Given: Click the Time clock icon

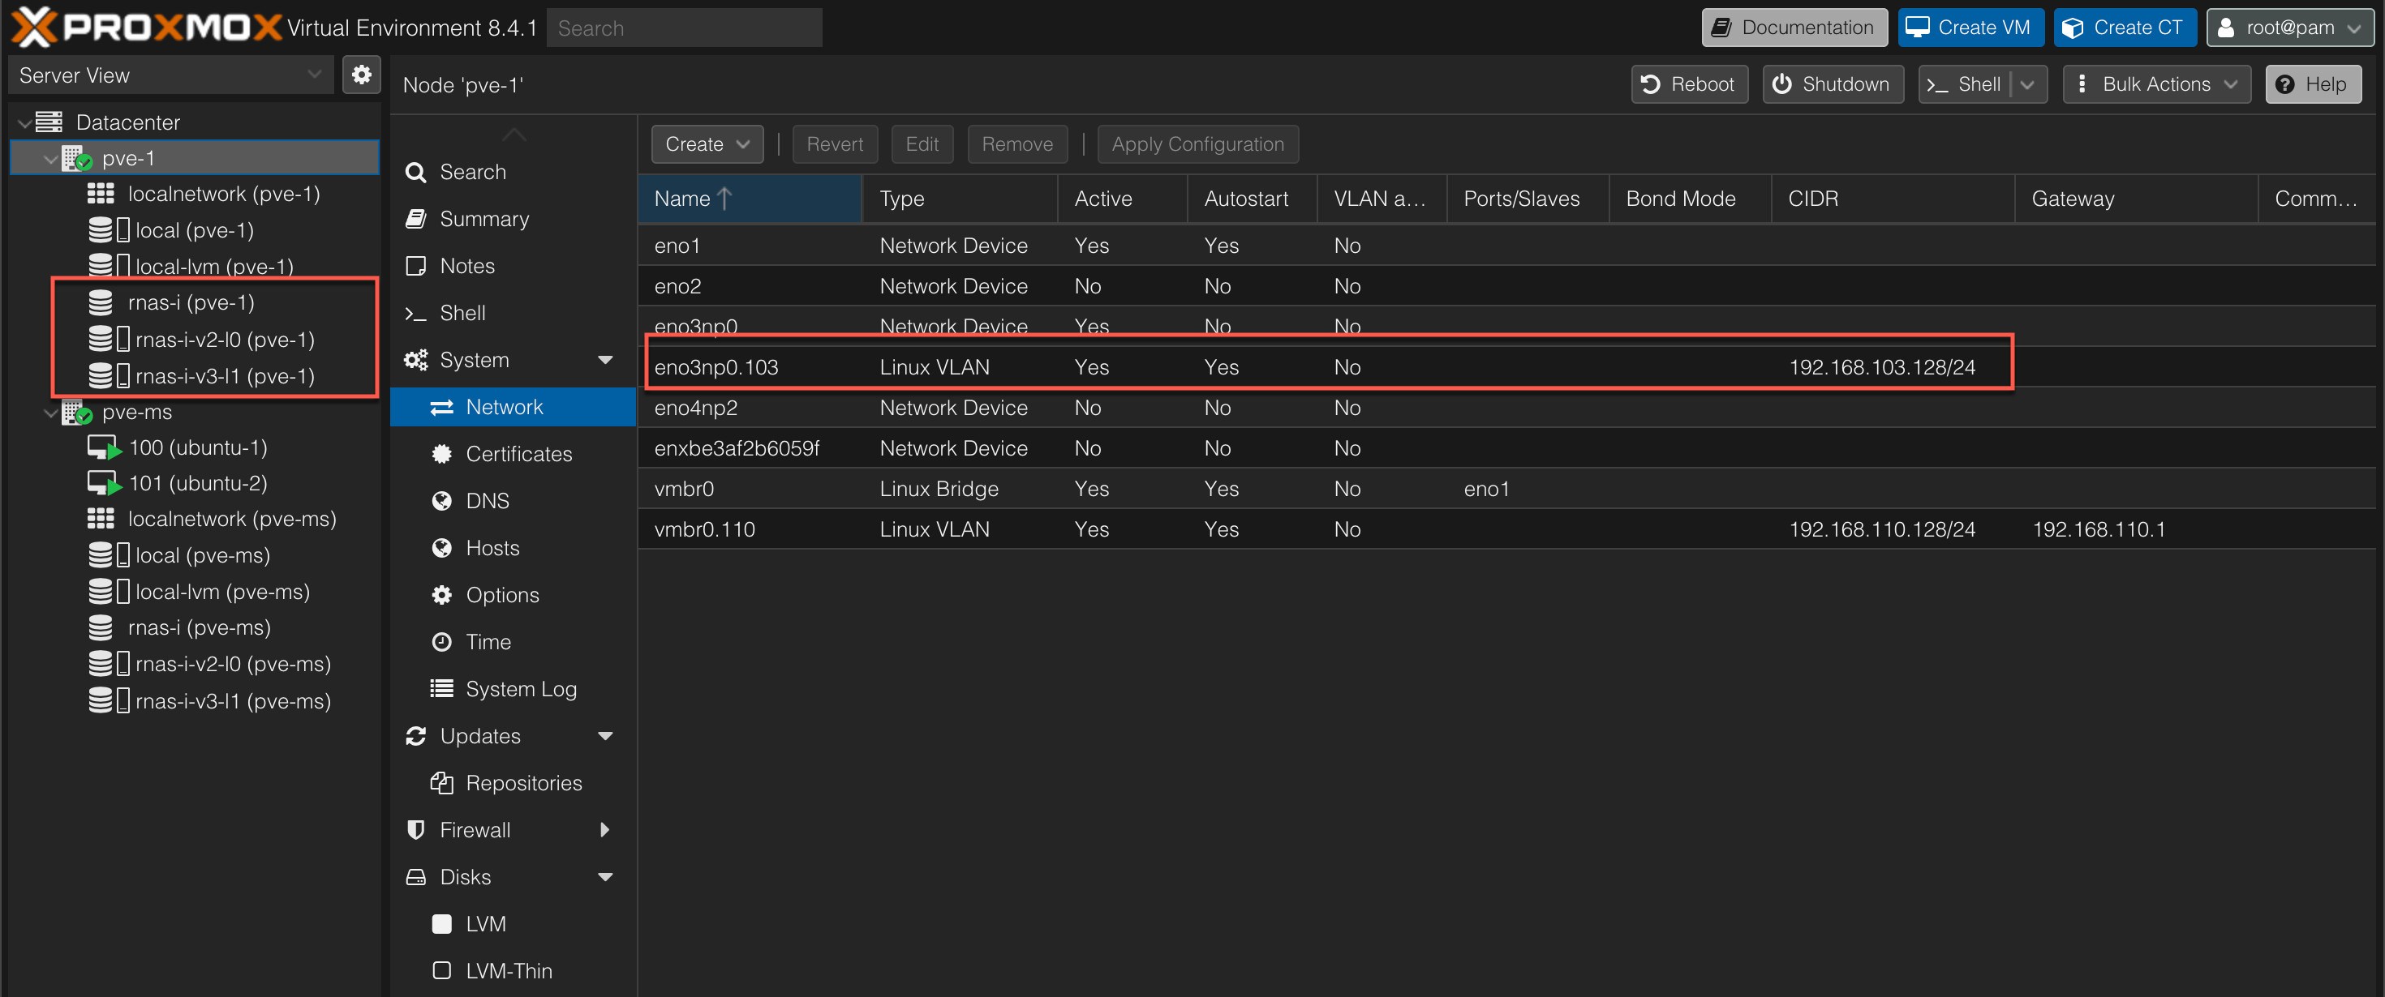Looking at the screenshot, I should [x=441, y=642].
